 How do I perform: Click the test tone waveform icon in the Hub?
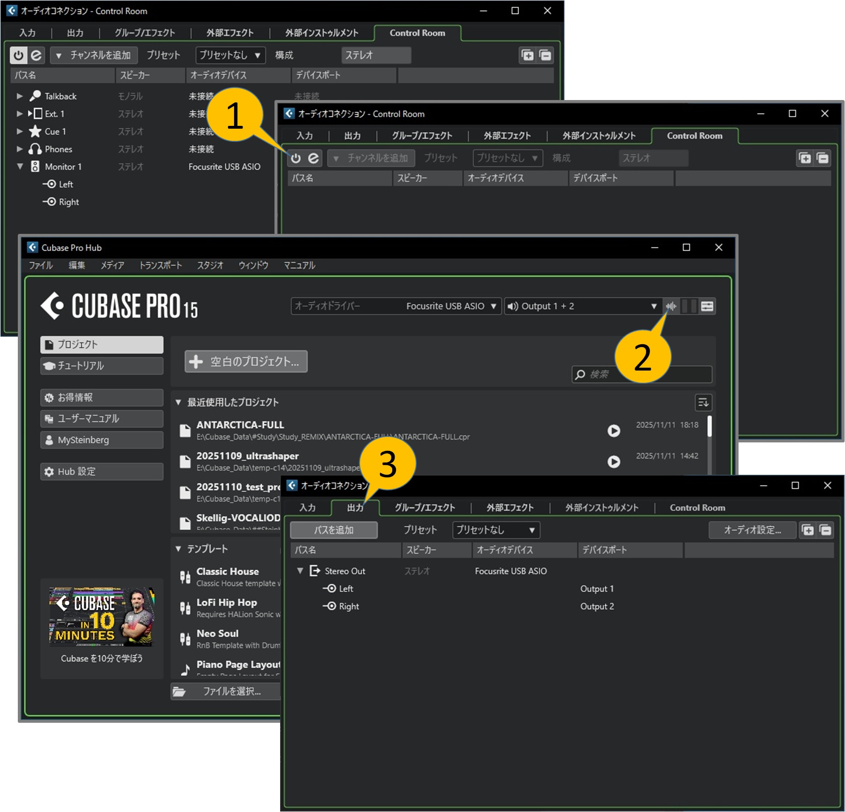(671, 306)
